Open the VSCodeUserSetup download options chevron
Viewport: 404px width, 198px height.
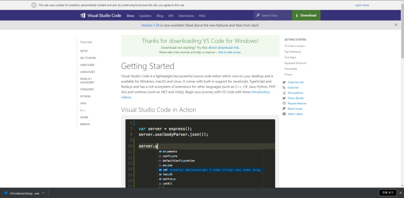(x=43, y=193)
